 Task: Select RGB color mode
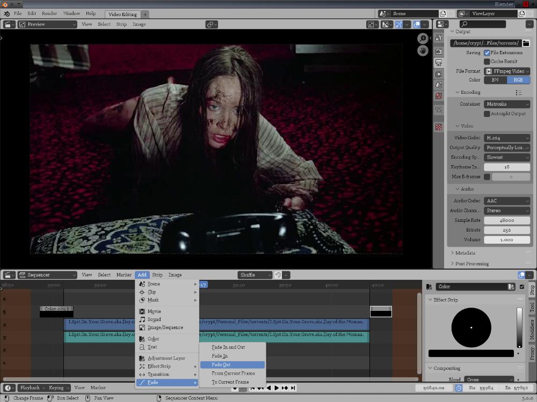519,80
